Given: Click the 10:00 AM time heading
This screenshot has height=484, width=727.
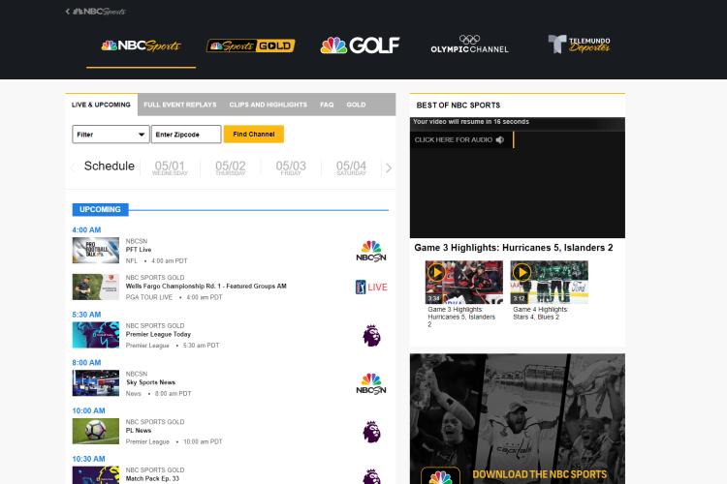Looking at the screenshot, I should (88, 410).
